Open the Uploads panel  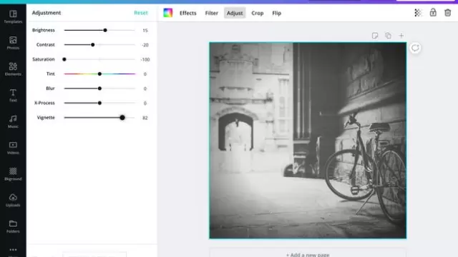pyautogui.click(x=13, y=200)
